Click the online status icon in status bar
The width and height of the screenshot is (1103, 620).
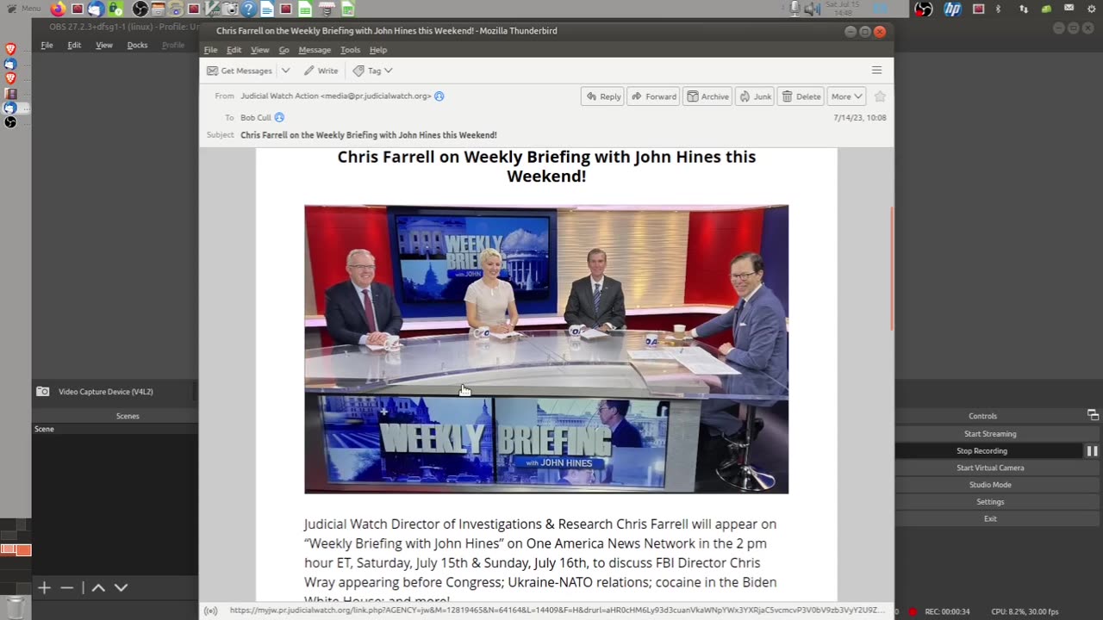(x=210, y=611)
